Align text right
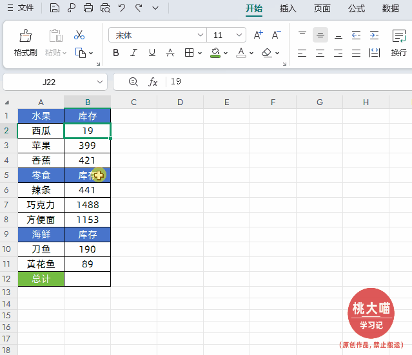The image size is (412, 355). [338, 53]
